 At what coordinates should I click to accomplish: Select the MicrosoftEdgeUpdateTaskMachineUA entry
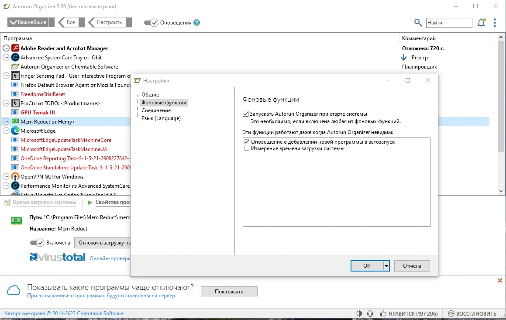pos(64,149)
